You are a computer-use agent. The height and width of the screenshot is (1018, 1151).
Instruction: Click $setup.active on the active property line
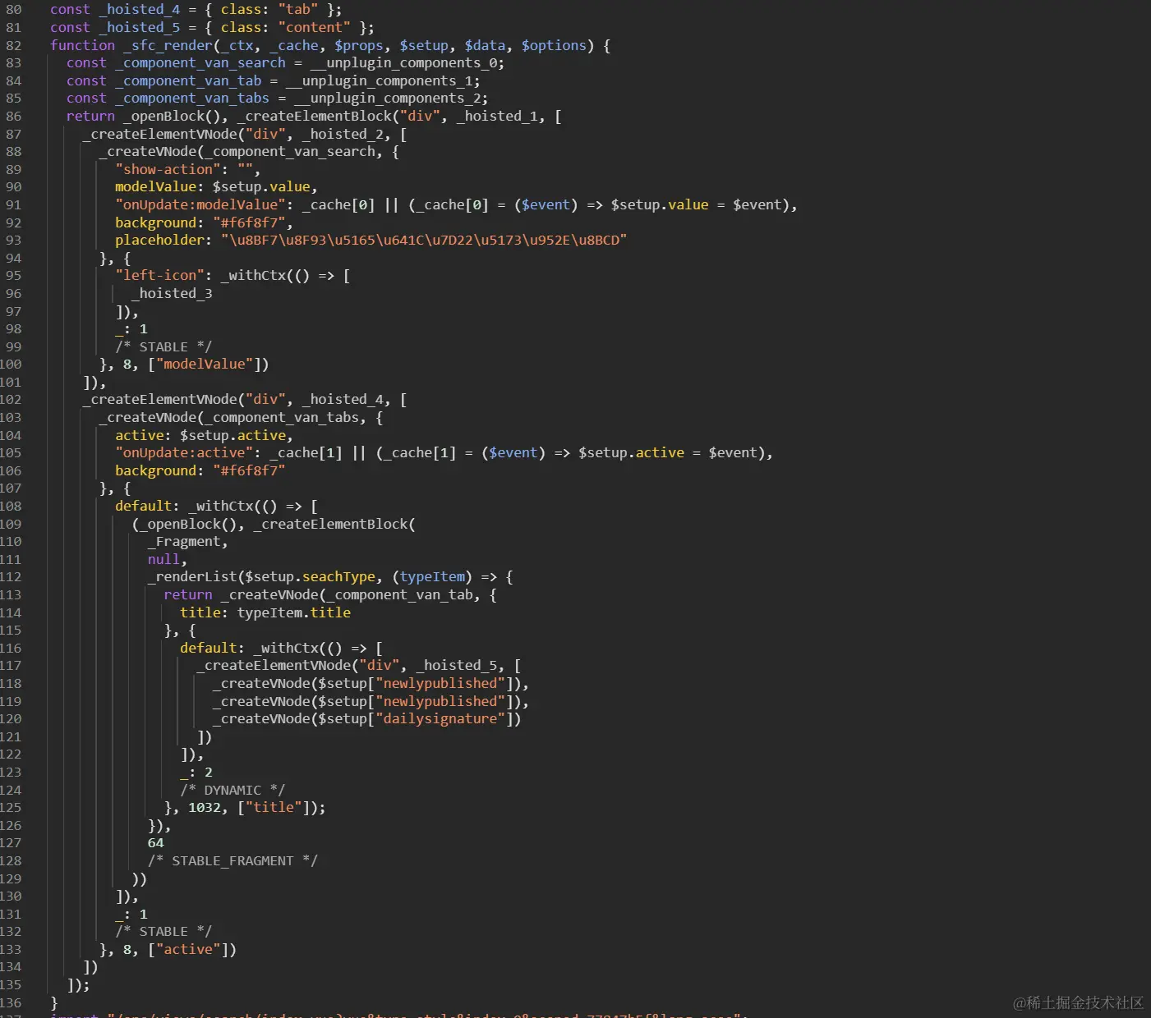pyautogui.click(x=233, y=436)
